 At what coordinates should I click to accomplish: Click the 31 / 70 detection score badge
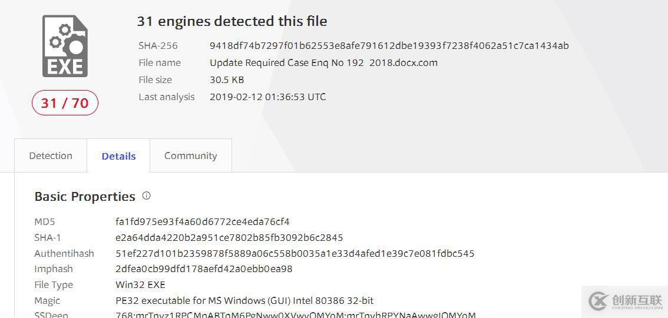pyautogui.click(x=65, y=103)
